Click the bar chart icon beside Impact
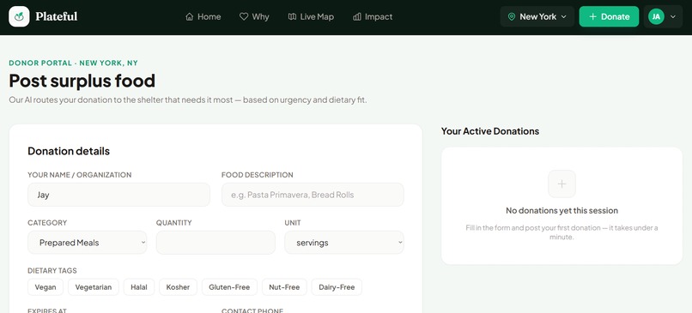The width and height of the screenshot is (692, 313). point(357,17)
